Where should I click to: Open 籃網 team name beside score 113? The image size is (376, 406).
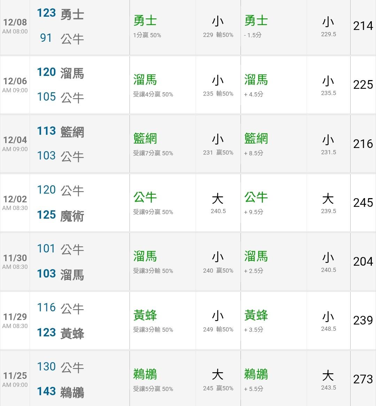pyautogui.click(x=72, y=132)
